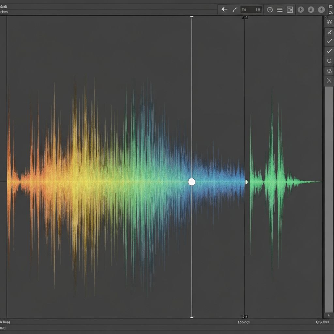Click the first checkmark icon in the sidebar

(329, 41)
